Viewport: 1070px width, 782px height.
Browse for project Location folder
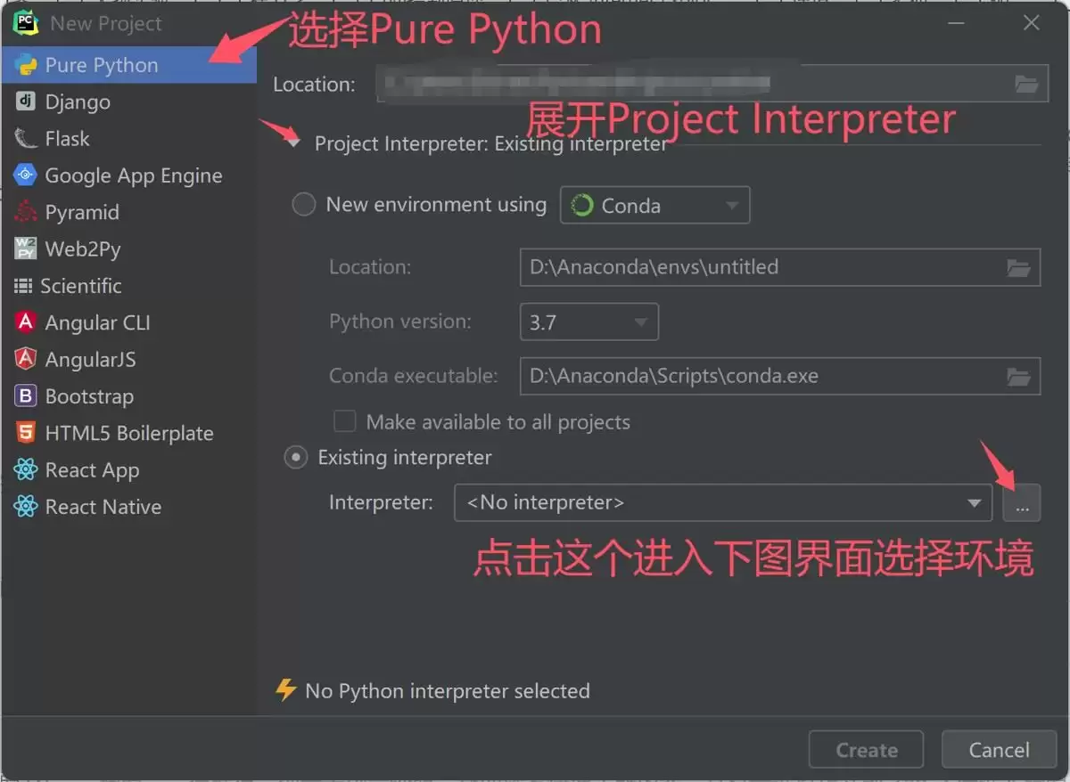point(1026,85)
